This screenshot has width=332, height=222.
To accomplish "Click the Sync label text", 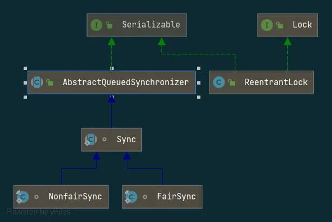I will (126, 140).
